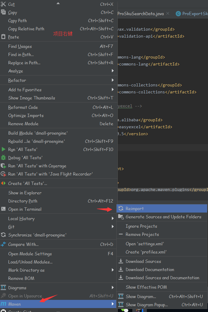Click the Synchronize 'dmall-proengine' icon

(3, 235)
